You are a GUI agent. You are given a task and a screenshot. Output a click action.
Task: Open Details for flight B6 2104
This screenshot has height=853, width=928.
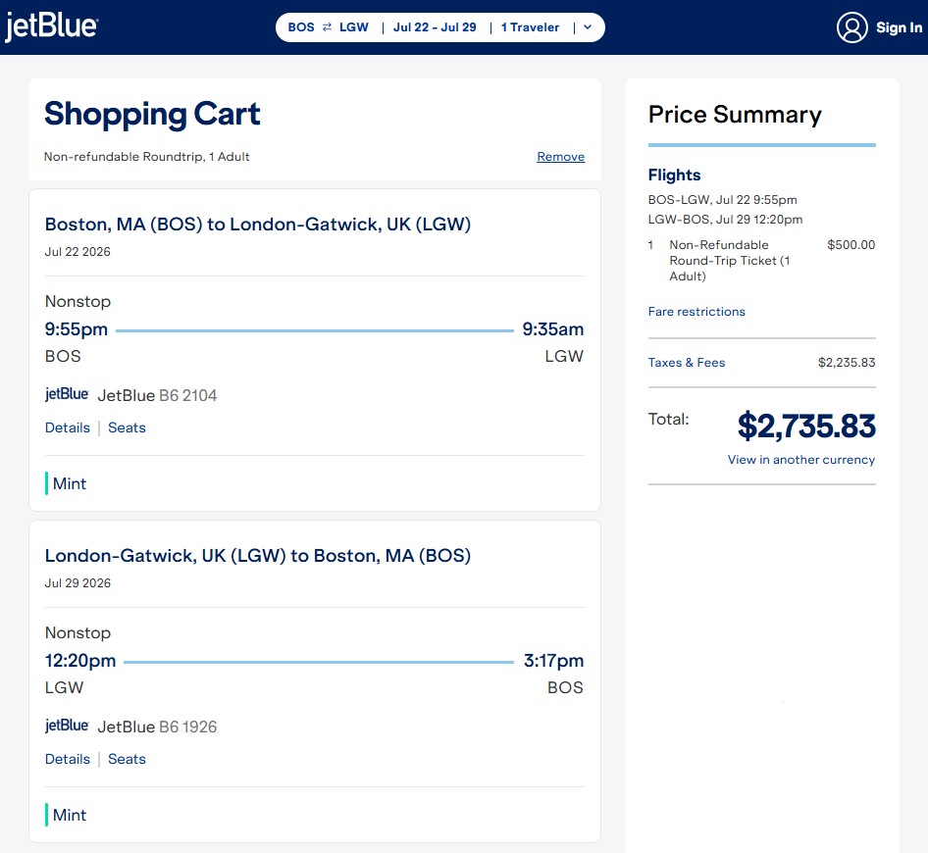68,427
